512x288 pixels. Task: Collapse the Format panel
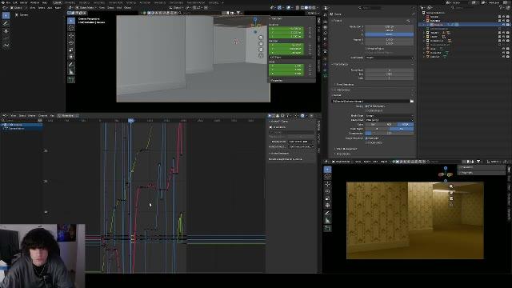338,21
